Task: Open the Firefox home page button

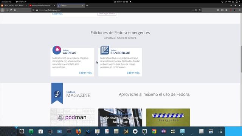Action: (15, 10)
